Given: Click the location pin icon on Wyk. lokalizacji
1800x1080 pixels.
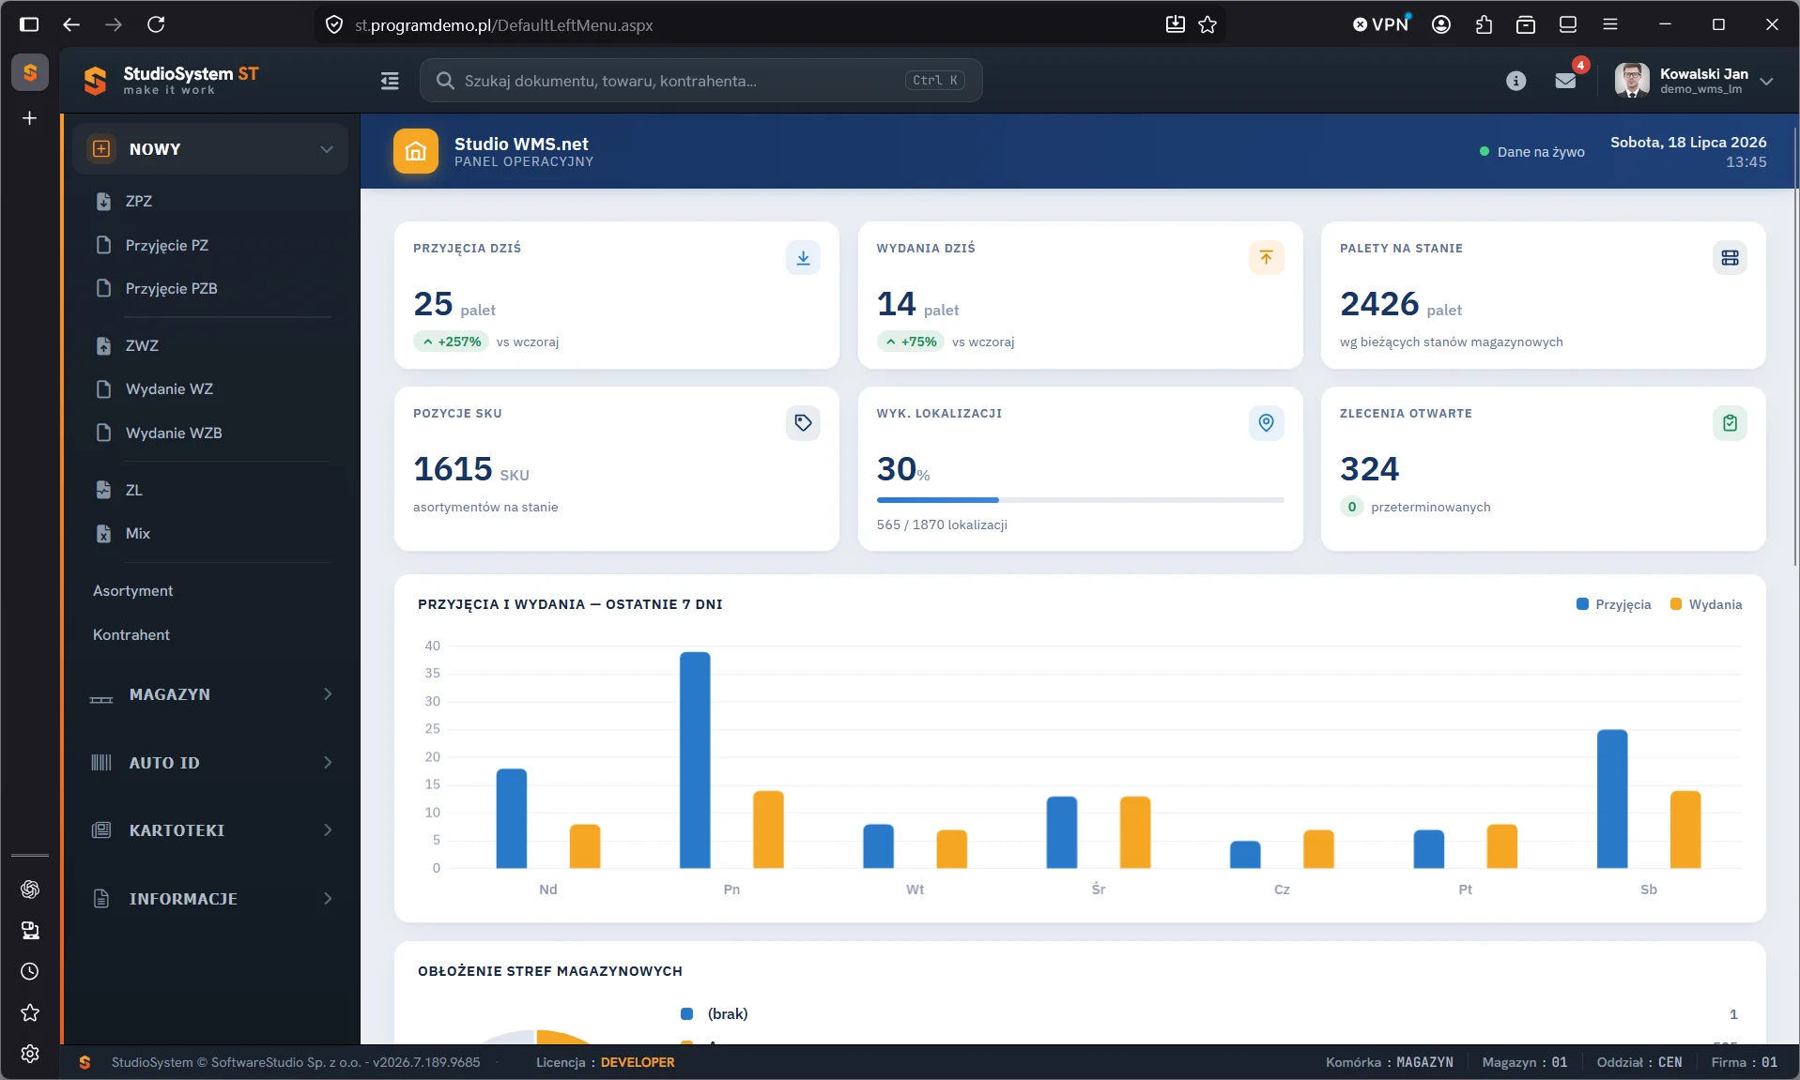Looking at the screenshot, I should pos(1266,423).
